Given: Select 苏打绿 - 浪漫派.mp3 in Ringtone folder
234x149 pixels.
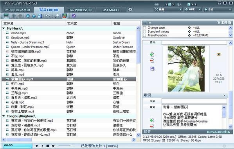Looking at the screenshot, I should (69, 125).
